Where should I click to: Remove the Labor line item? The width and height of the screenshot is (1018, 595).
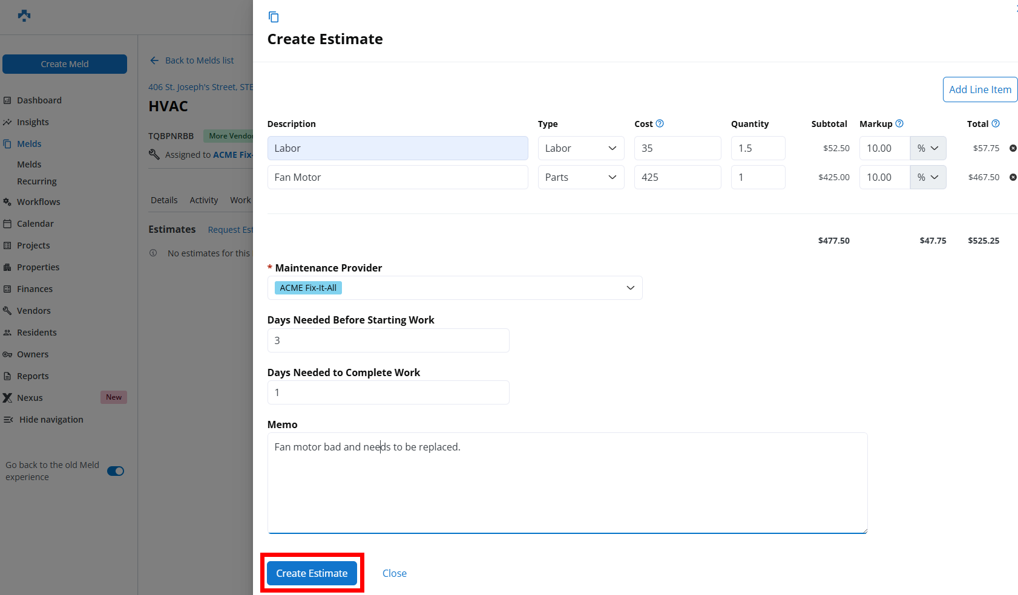pos(1013,148)
